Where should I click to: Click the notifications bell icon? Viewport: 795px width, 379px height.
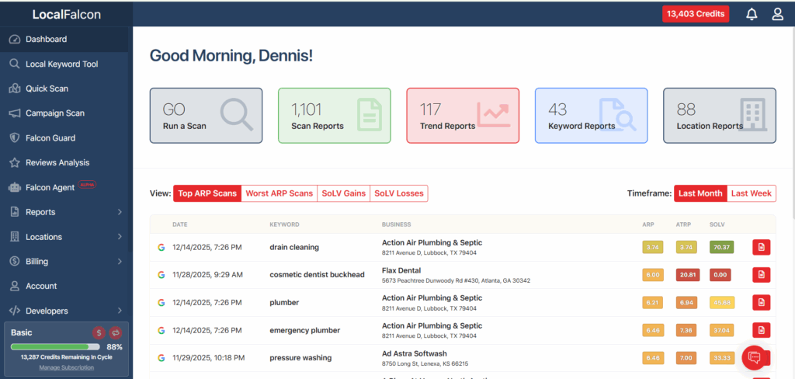(752, 14)
